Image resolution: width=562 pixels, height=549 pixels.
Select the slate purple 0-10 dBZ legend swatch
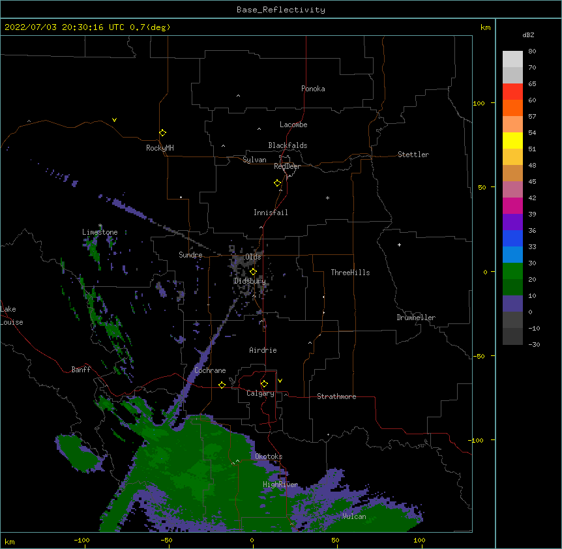coord(512,304)
